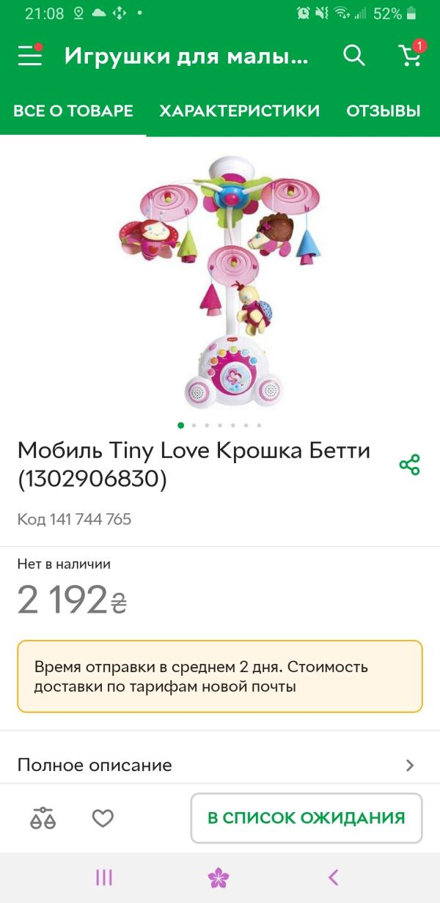Tap the delivery time information box
440x903 pixels.
tap(220, 677)
